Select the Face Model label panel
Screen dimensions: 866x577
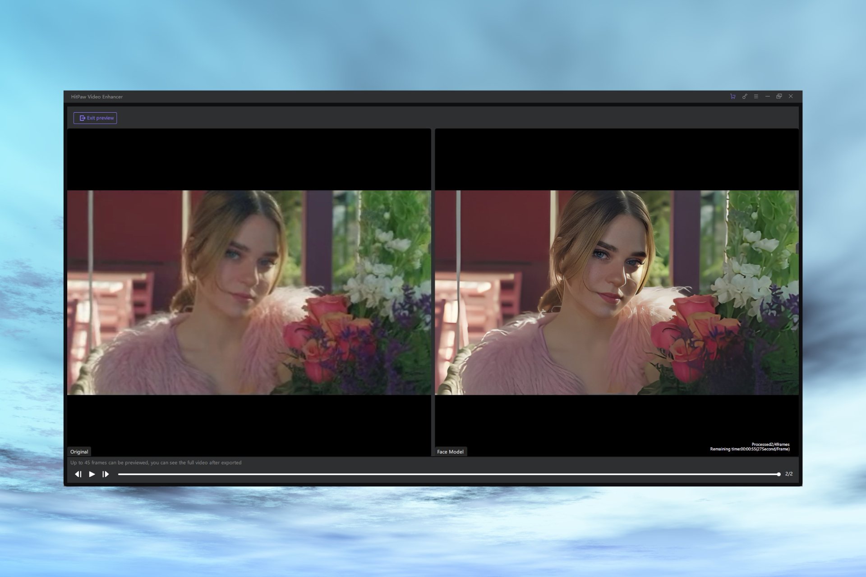pos(451,451)
